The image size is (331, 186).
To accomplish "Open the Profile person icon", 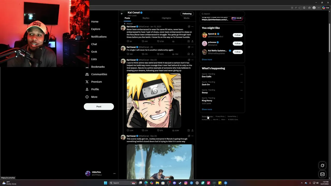I will tap(87, 89).
